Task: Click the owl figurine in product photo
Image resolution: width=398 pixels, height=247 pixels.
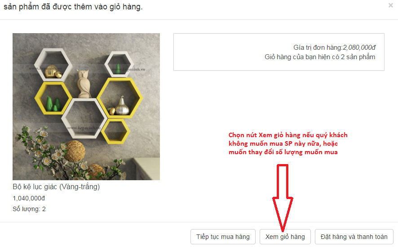Action: pos(84,83)
